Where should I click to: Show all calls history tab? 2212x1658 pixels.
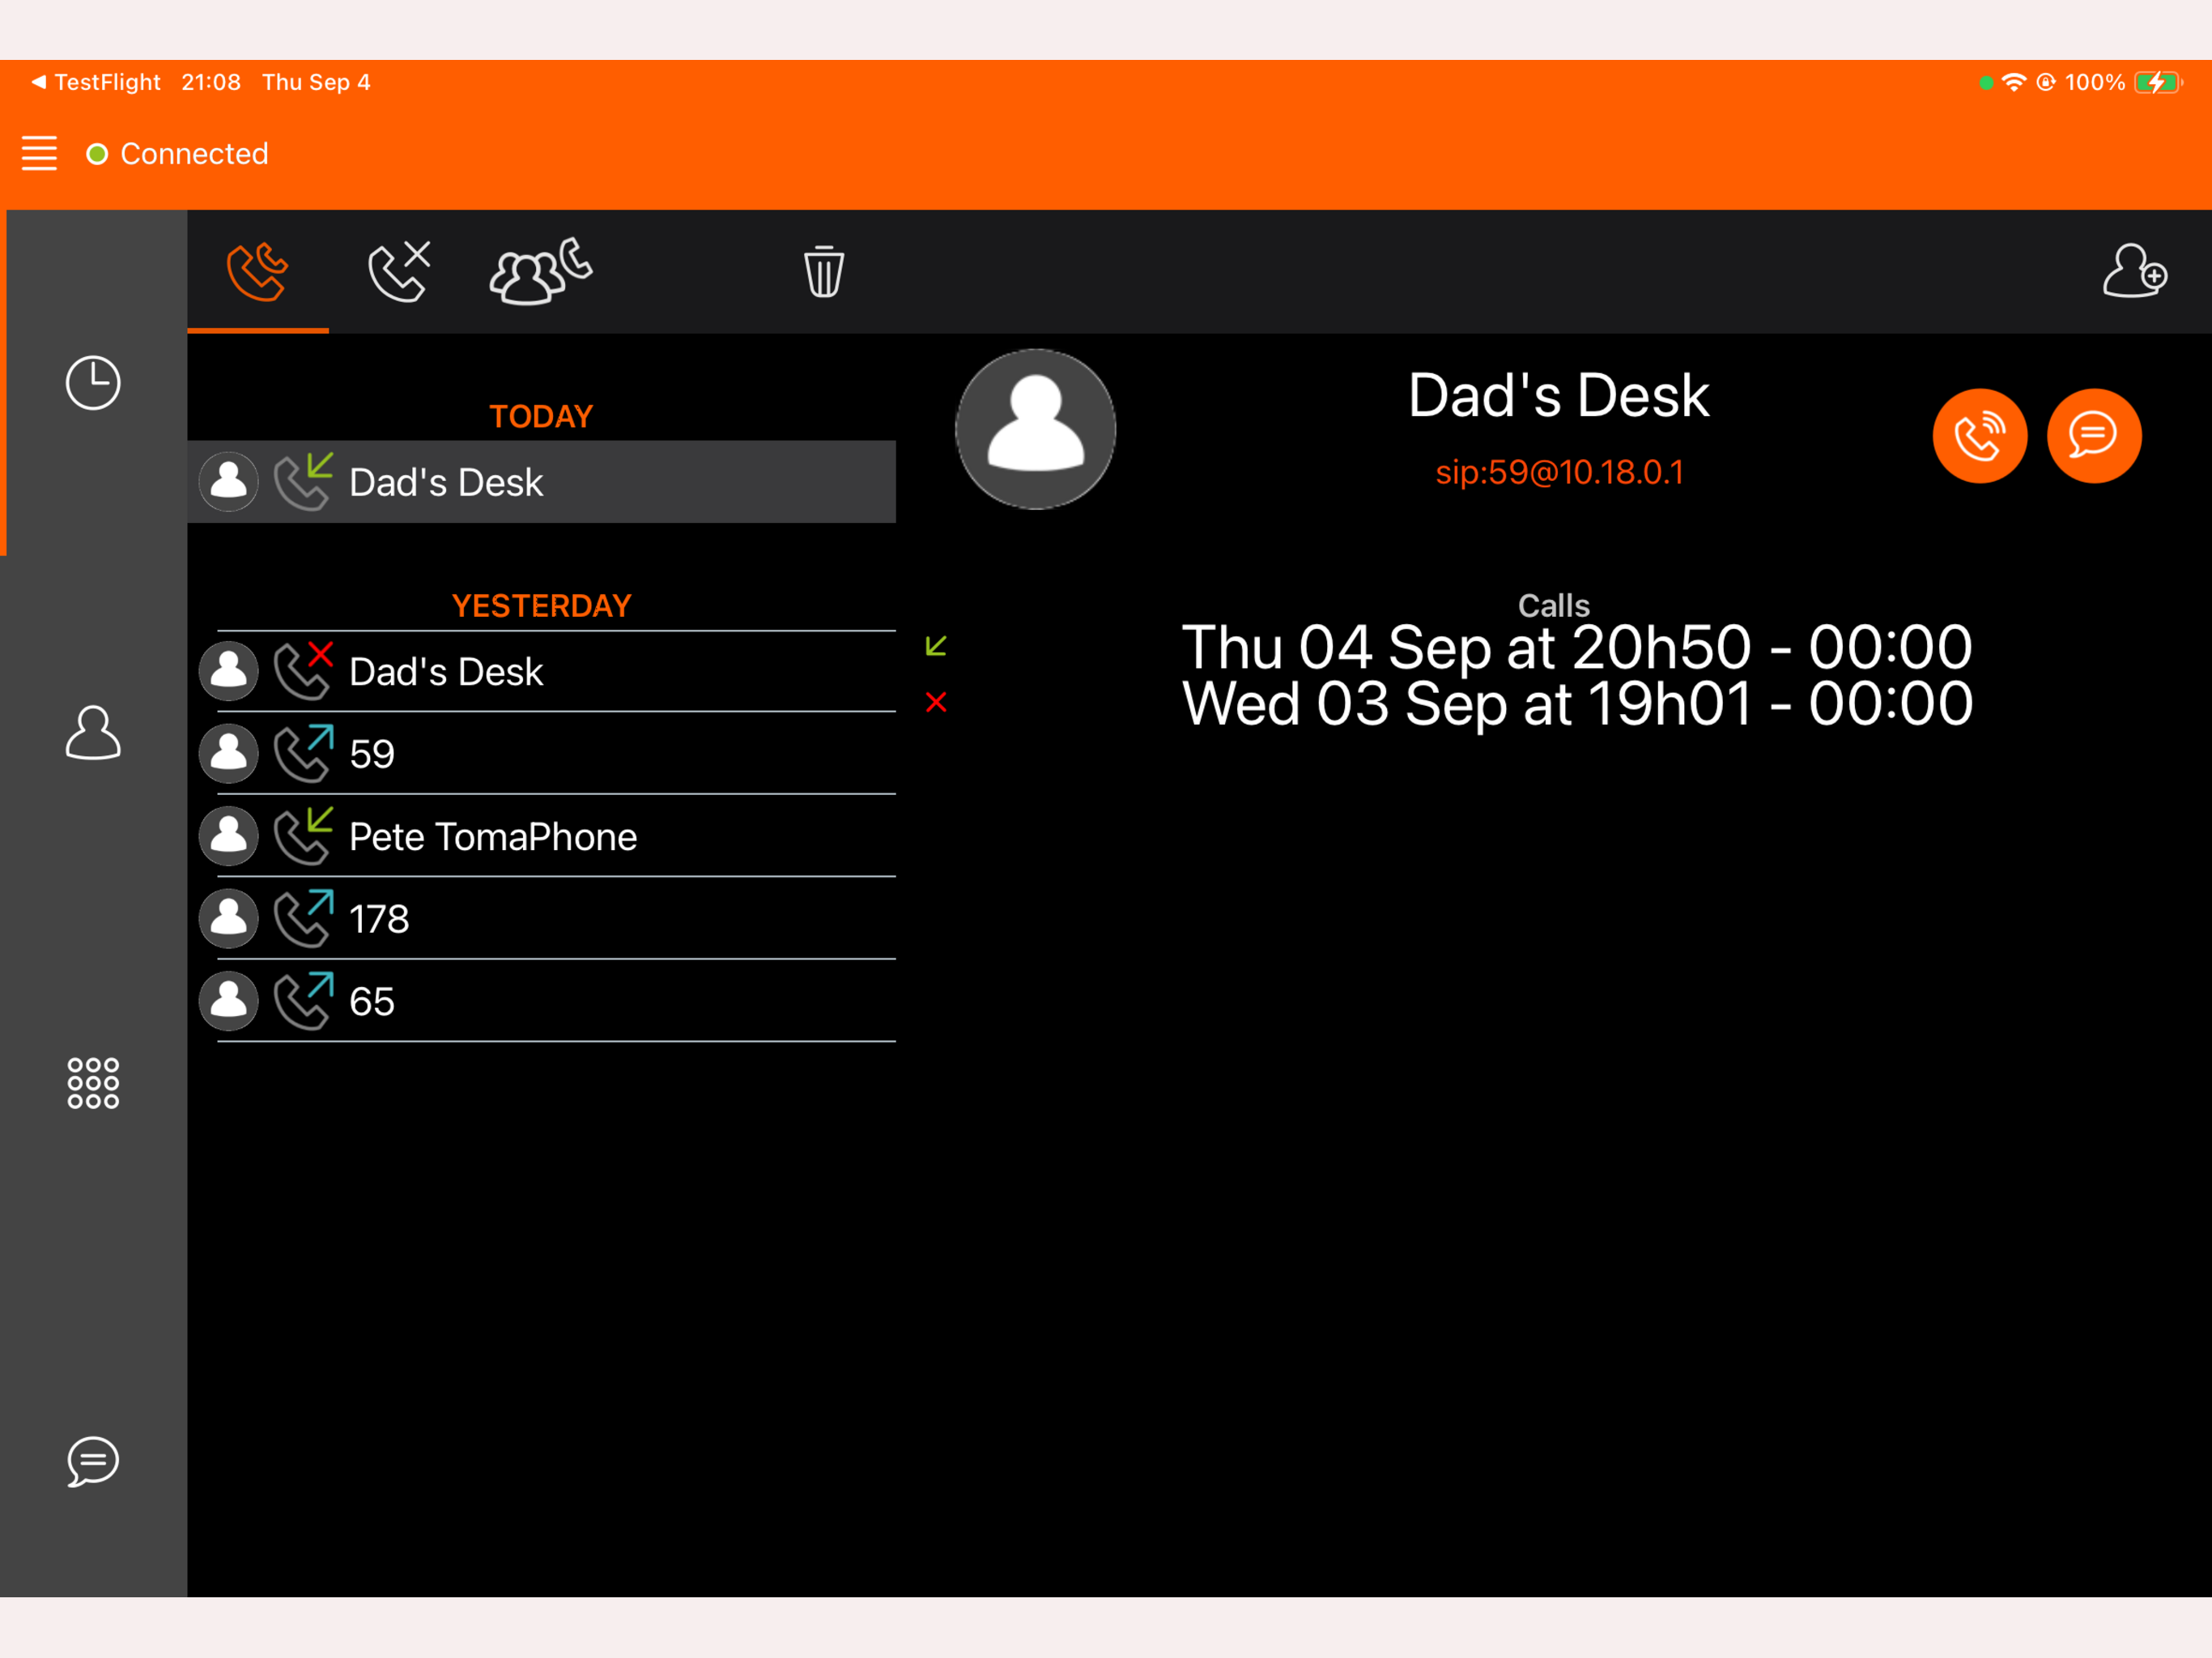pyautogui.click(x=258, y=271)
